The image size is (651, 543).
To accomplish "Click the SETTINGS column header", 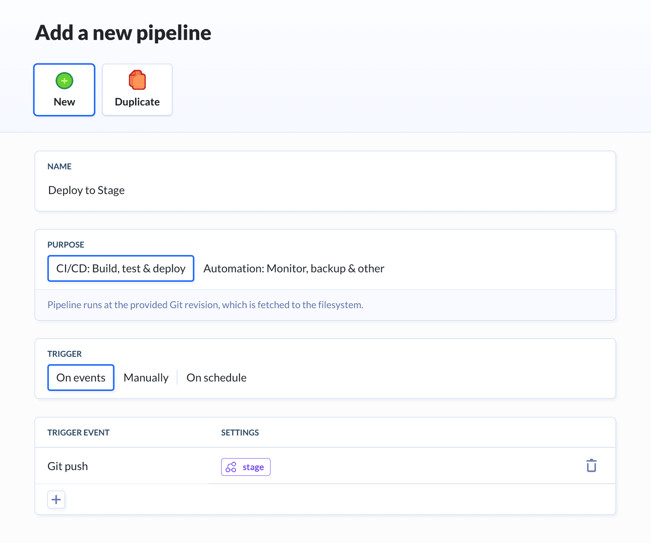I will click(240, 433).
